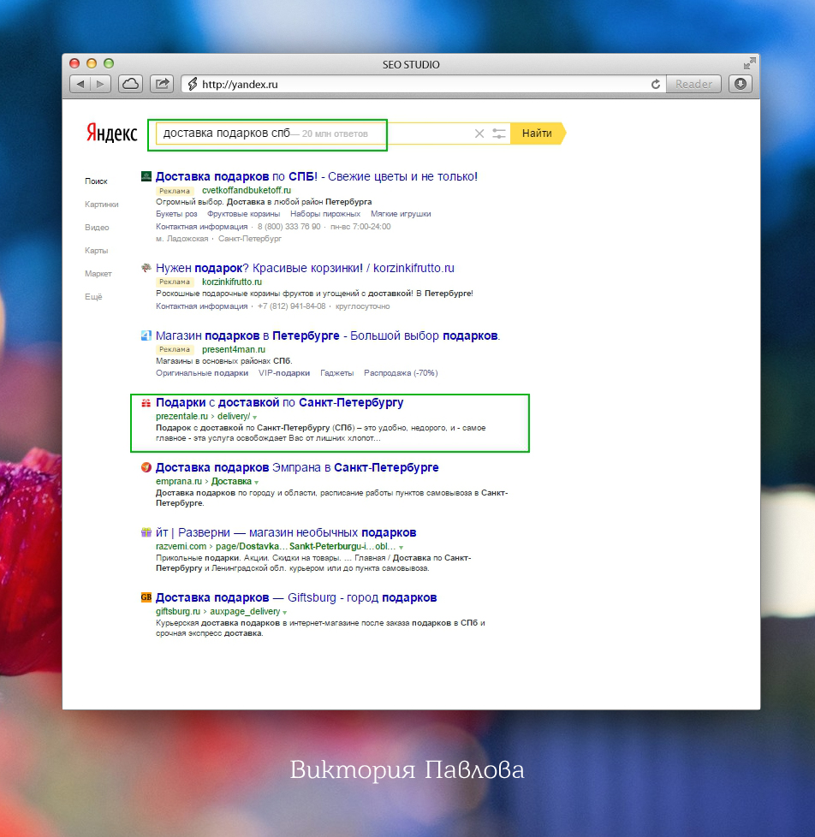The width and height of the screenshot is (815, 837).
Task: Go forward with the browser forward arrow
Action: [x=100, y=84]
